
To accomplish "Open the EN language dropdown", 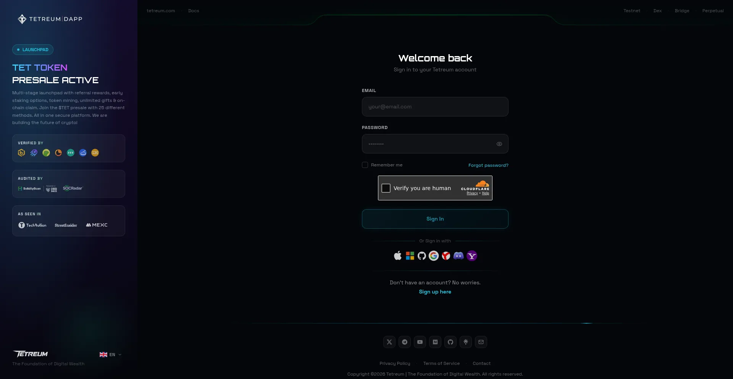I will pyautogui.click(x=111, y=355).
